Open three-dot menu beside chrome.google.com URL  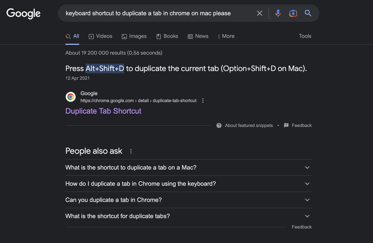203,100
